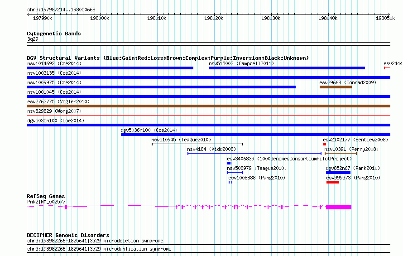This screenshot has height=256, width=403.
Task: Open the PAK2|NM_002577 gene label
Action: click(x=46, y=202)
